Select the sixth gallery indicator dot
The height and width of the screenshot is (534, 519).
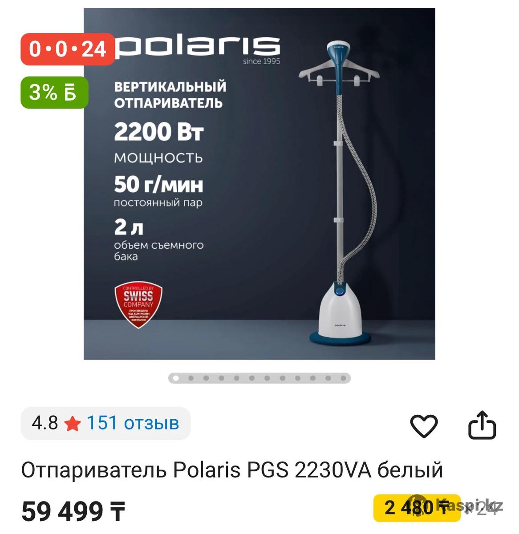[252, 378]
